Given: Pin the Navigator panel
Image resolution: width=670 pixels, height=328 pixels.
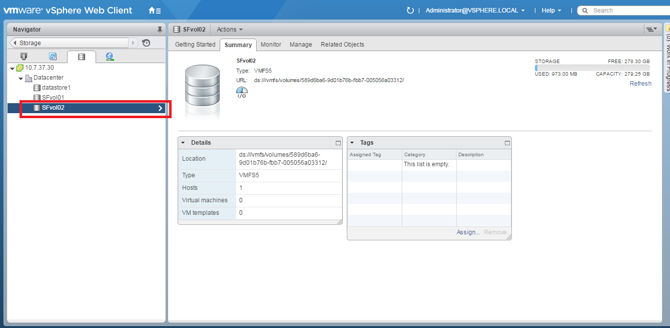Looking at the screenshot, I should tap(160, 30).
